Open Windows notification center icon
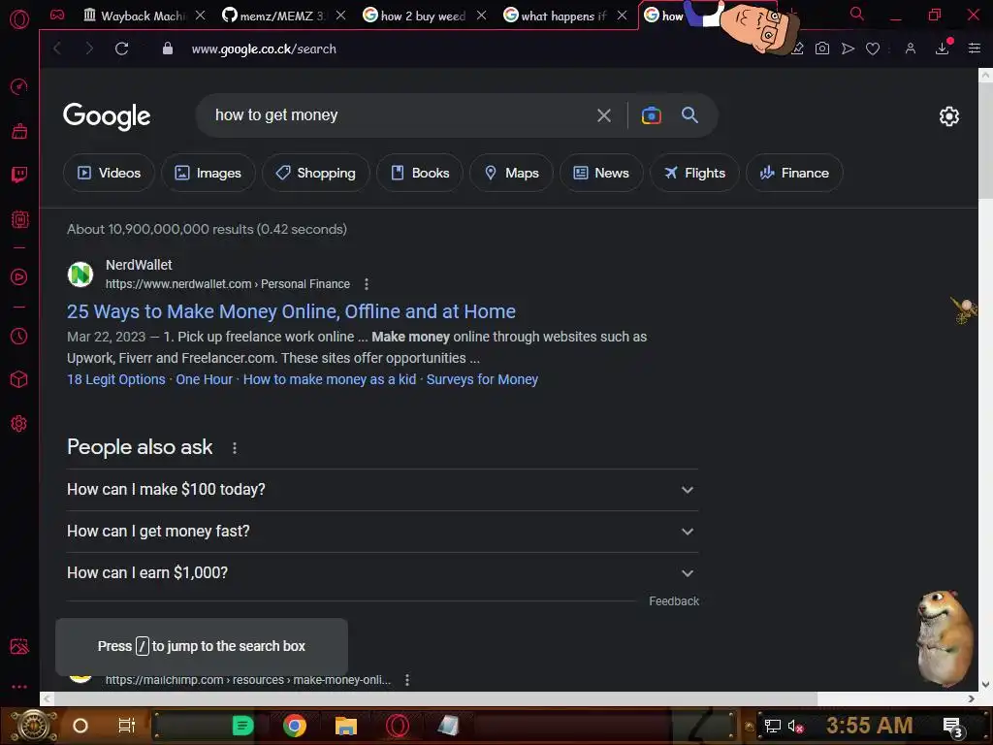 click(953, 726)
